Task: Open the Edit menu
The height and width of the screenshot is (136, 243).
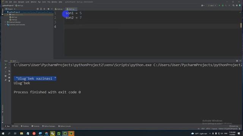Action: click(11, 2)
